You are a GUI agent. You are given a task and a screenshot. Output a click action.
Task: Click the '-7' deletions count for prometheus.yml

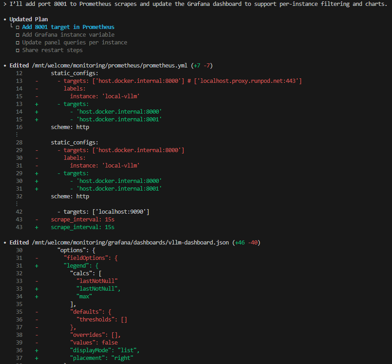(x=207, y=65)
